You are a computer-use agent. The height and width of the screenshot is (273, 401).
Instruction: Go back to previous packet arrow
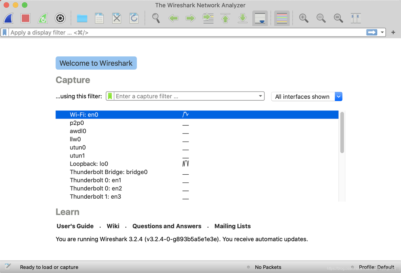(x=173, y=18)
